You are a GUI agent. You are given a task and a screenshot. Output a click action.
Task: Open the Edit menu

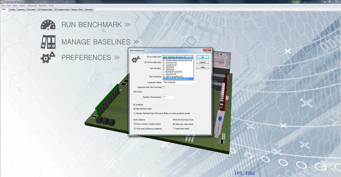pos(9,6)
